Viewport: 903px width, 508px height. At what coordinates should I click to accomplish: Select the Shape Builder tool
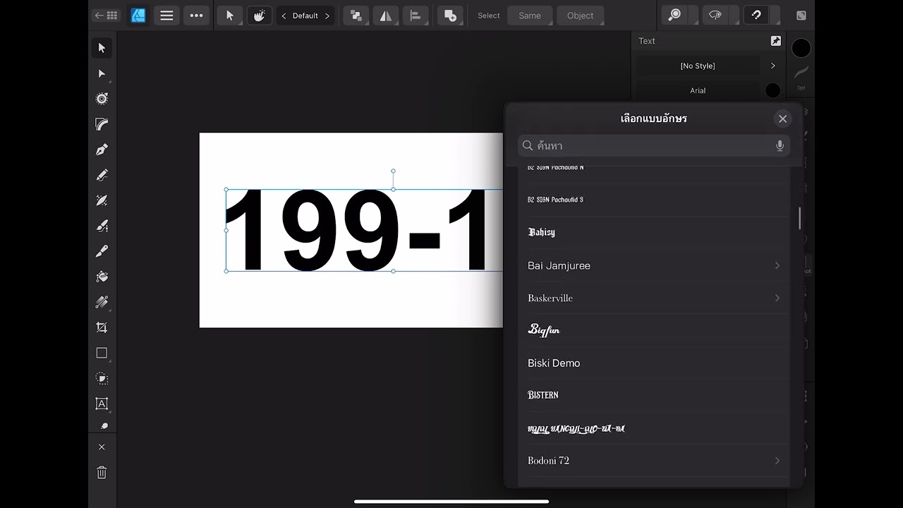tap(102, 378)
